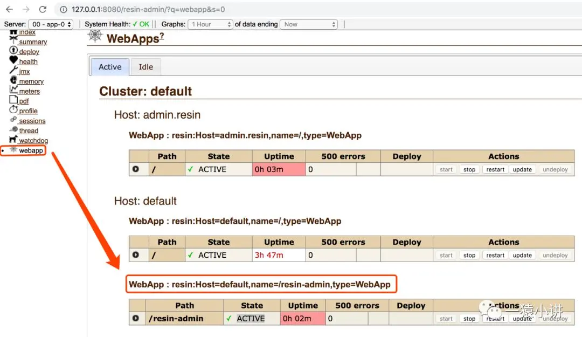Click the 0h 03m uptime cell
582x337 pixels.
click(x=279, y=169)
